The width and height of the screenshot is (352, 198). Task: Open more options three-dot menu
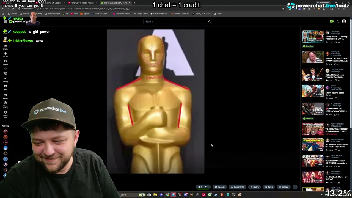(x=295, y=187)
